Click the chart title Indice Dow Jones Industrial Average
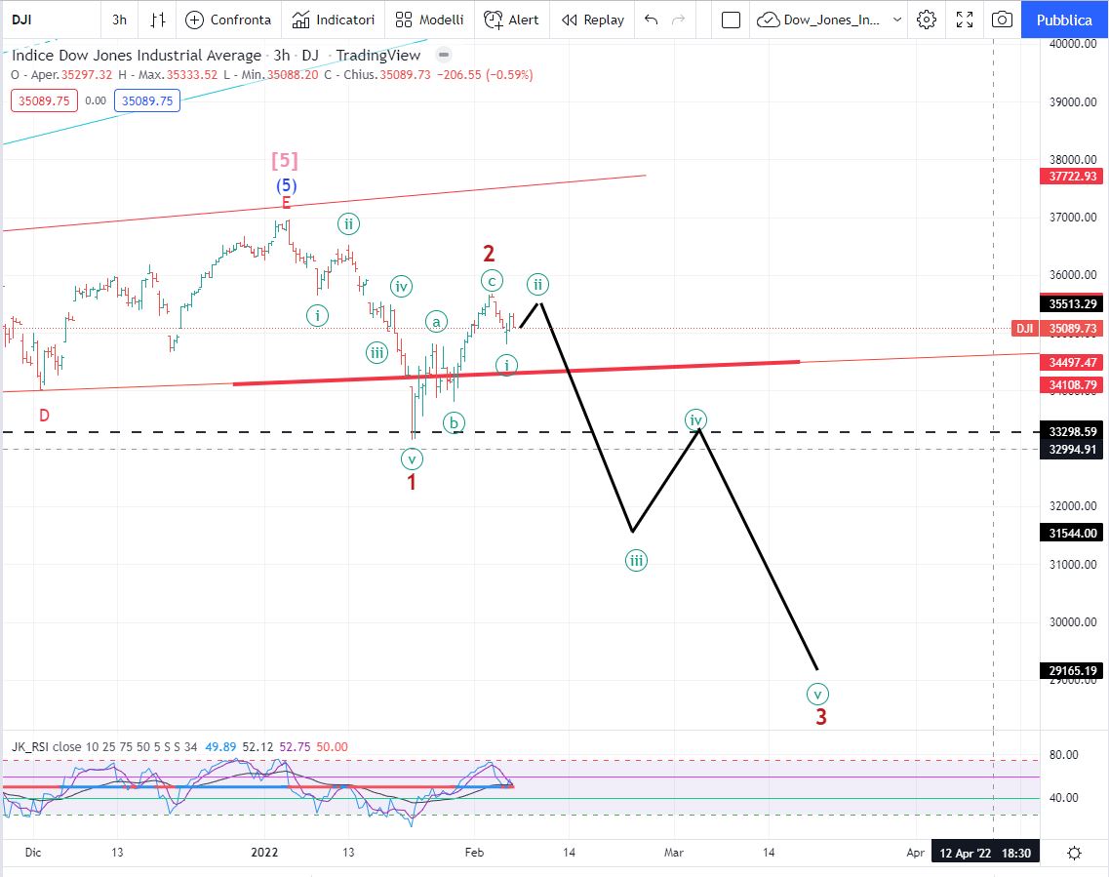This screenshot has width=1109, height=877. (x=137, y=56)
